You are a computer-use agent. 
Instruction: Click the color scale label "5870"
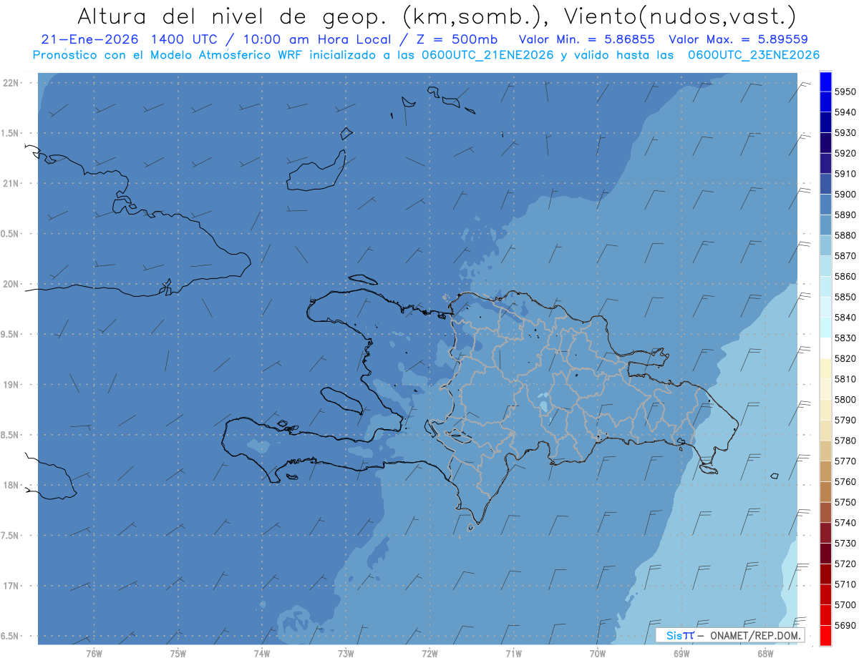(x=845, y=256)
